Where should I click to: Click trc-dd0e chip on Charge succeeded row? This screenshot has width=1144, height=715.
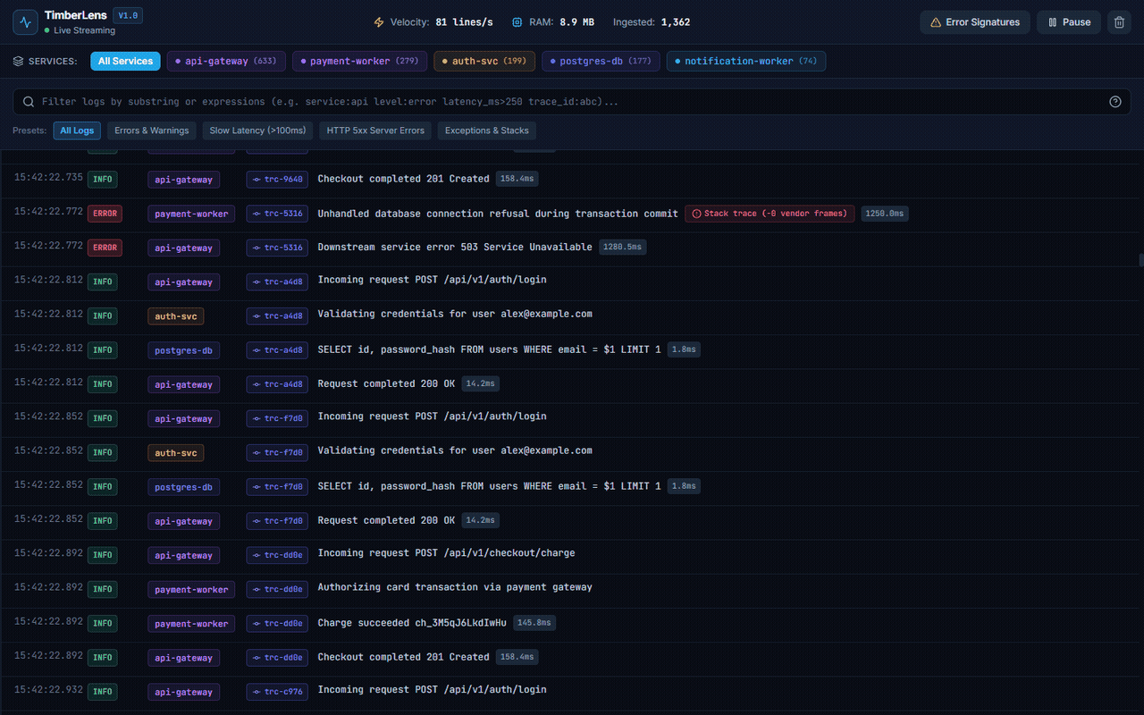point(276,624)
